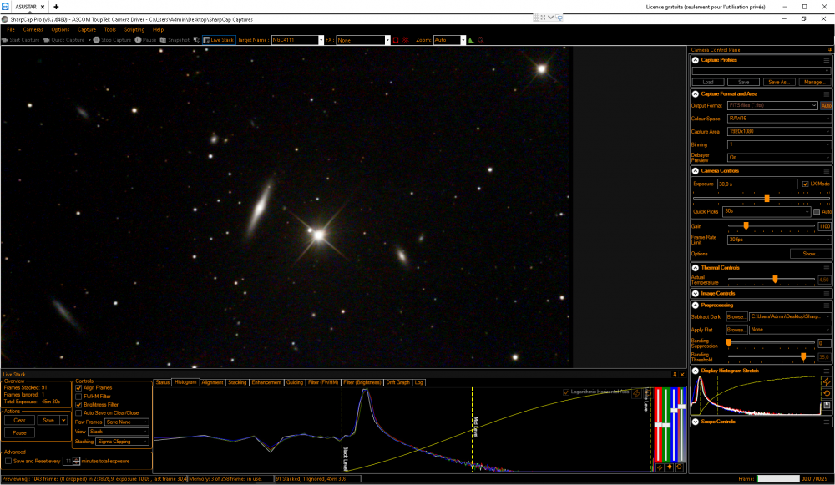
Task: Switch to the Alignment tab
Action: click(212, 382)
